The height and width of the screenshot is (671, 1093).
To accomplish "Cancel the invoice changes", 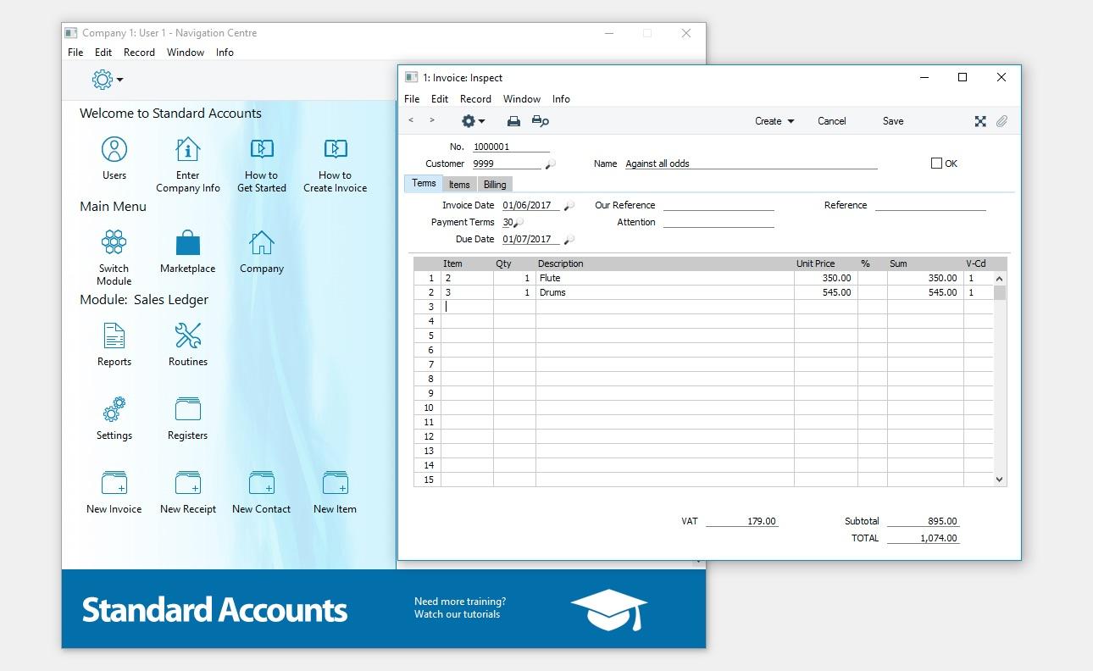I will point(832,121).
